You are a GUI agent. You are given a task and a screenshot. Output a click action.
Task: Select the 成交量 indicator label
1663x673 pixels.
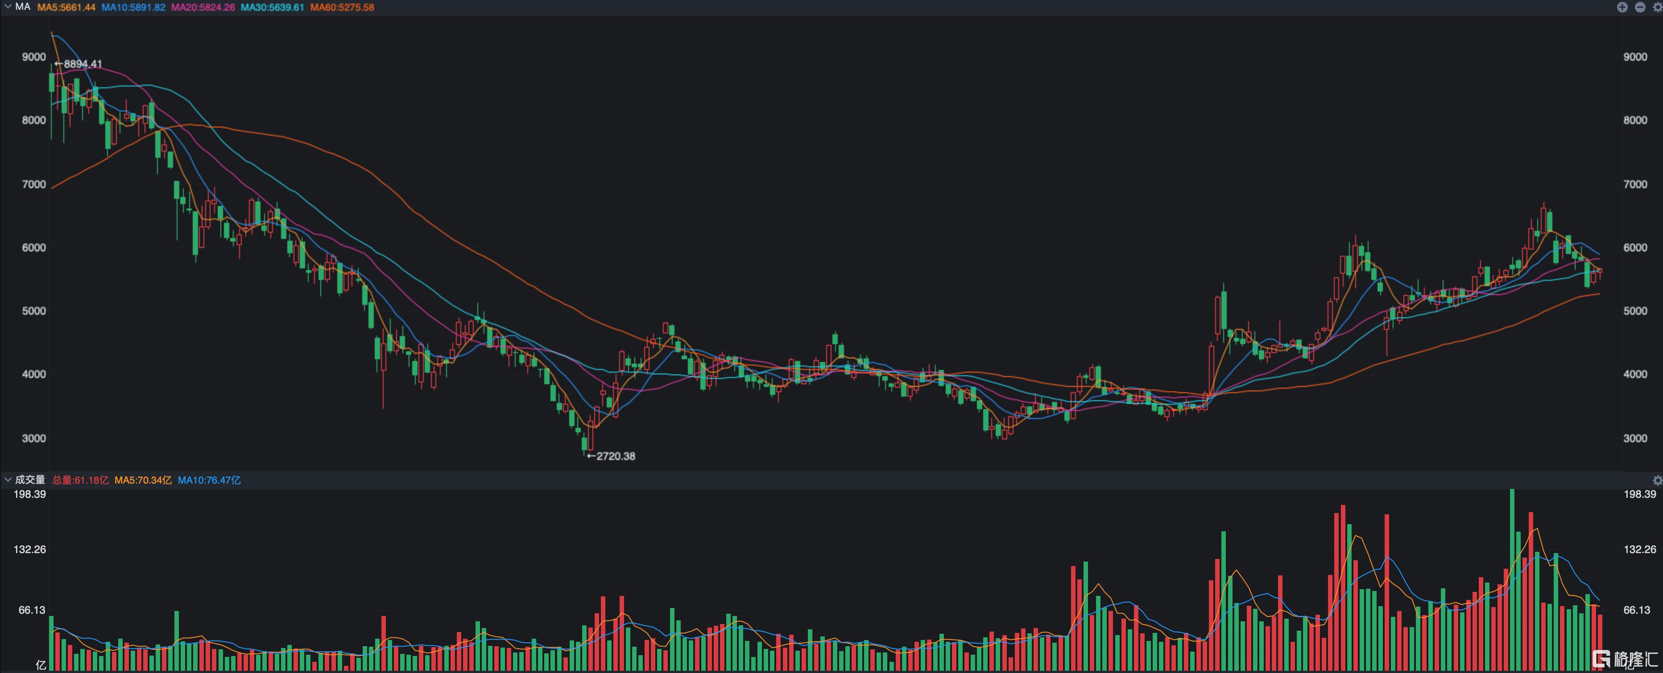coord(30,480)
